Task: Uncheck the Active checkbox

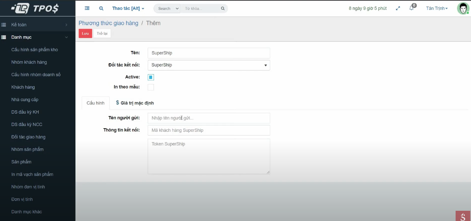Action: pos(151,77)
